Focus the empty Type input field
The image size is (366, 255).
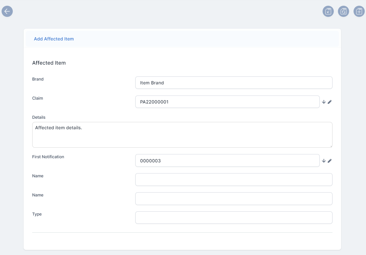234,218
